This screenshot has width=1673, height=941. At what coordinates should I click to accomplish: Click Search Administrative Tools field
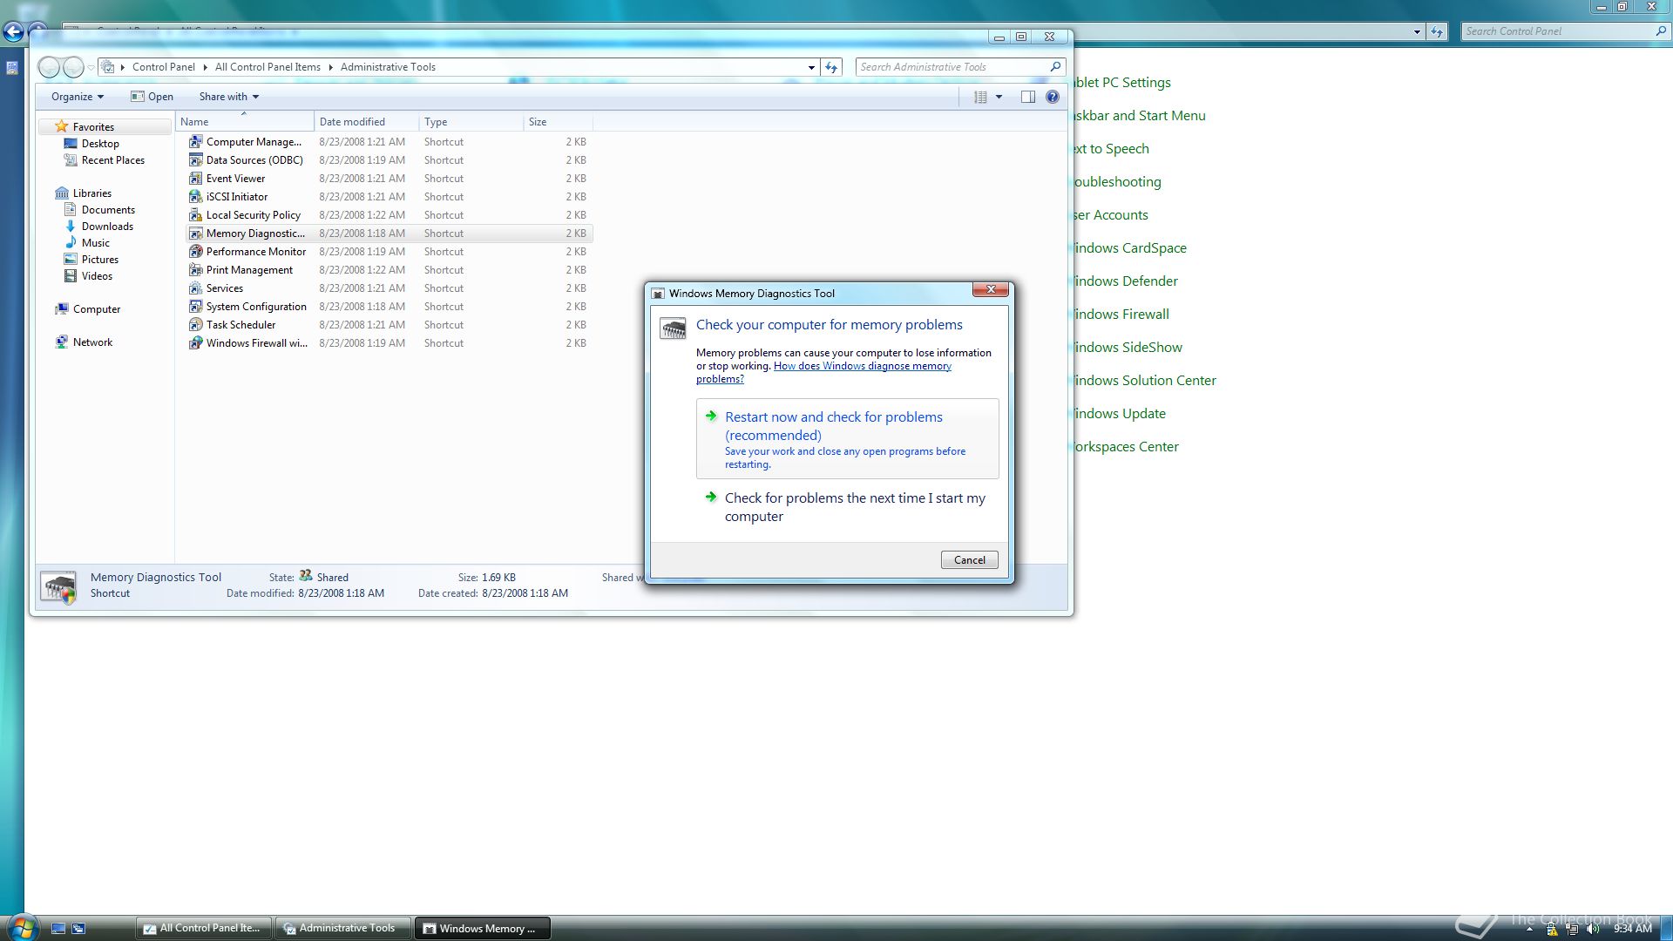click(952, 67)
